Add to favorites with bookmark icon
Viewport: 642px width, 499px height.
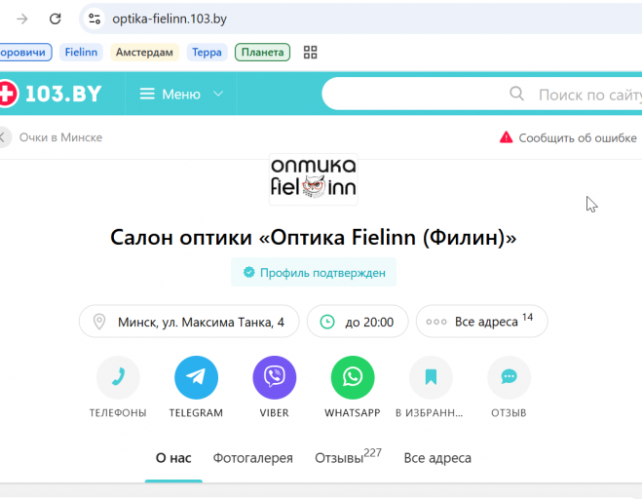coord(431,377)
